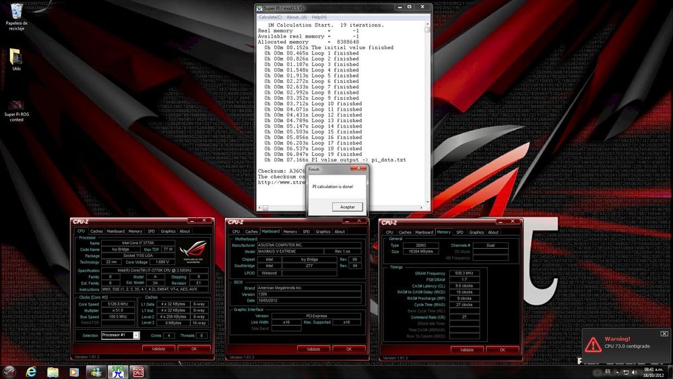Click OK in right CPU-Z window
Screen dimensions: 673x379
point(502,350)
